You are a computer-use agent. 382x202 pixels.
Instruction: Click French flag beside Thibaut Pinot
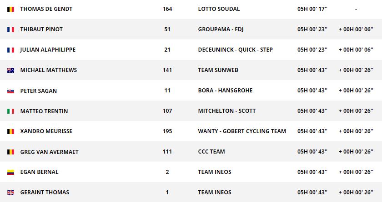[x=10, y=29]
